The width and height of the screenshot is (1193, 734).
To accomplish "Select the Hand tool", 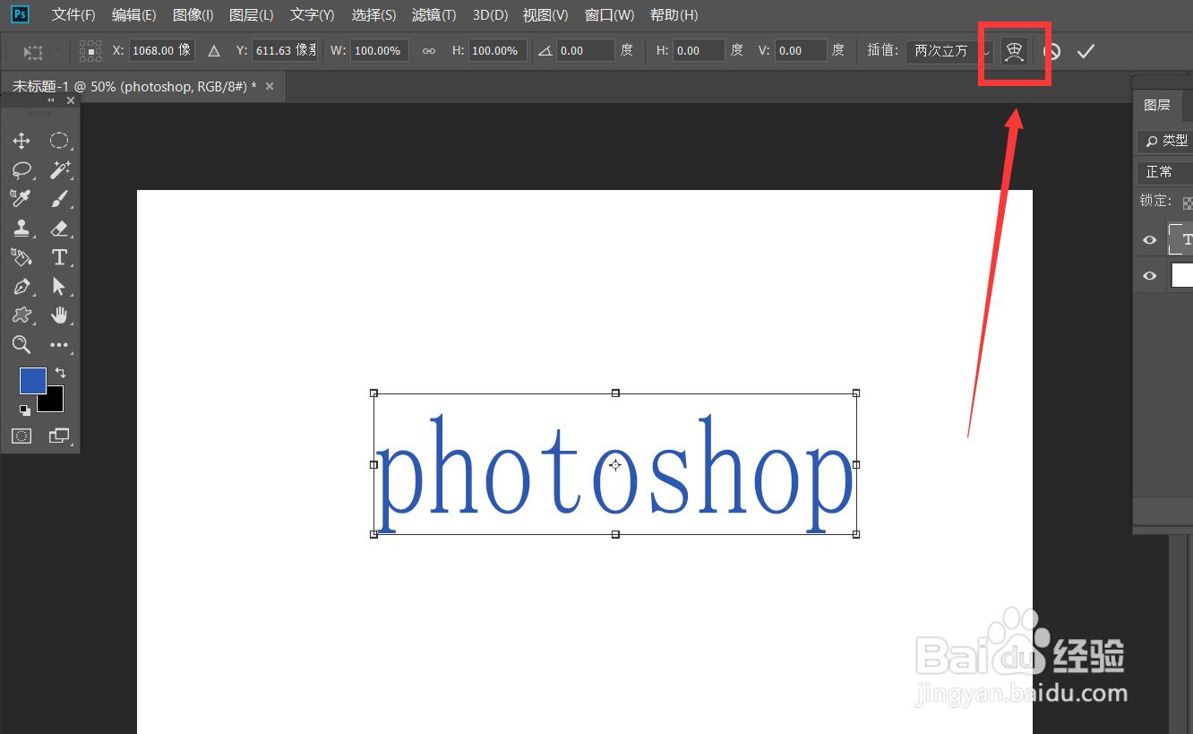I will pyautogui.click(x=59, y=315).
